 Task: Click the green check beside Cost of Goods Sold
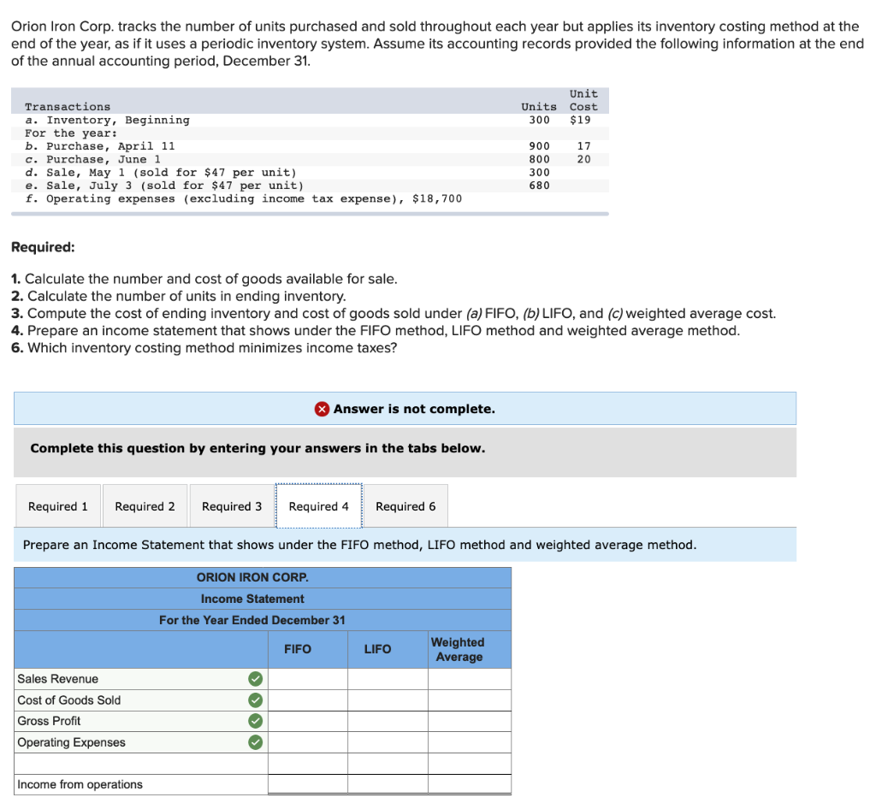[255, 700]
